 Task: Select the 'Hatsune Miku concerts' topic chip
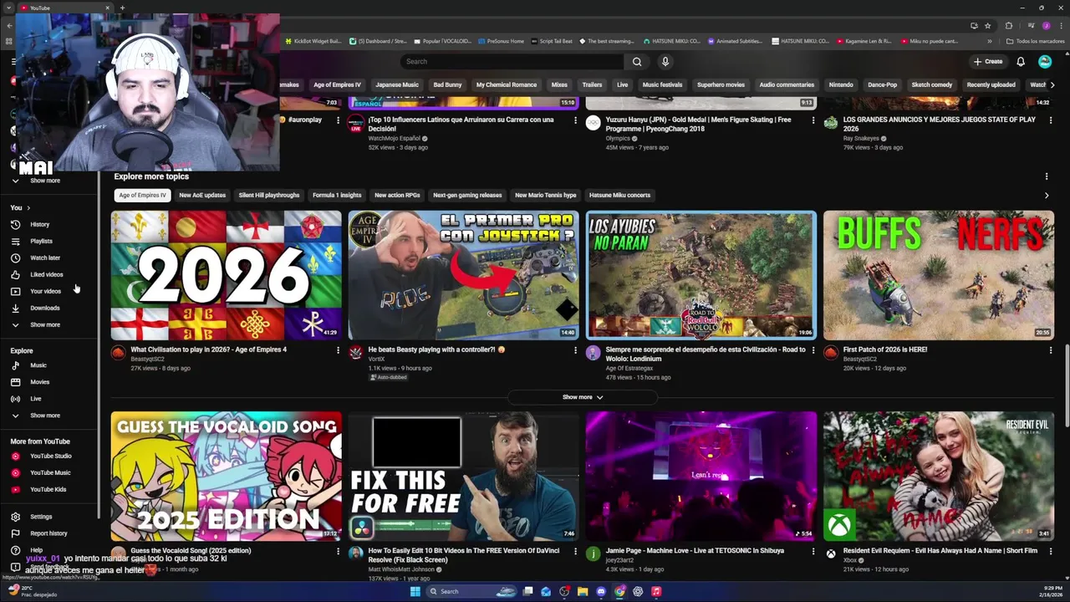[x=619, y=195]
